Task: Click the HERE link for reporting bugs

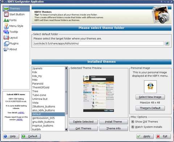Action: point(20,119)
